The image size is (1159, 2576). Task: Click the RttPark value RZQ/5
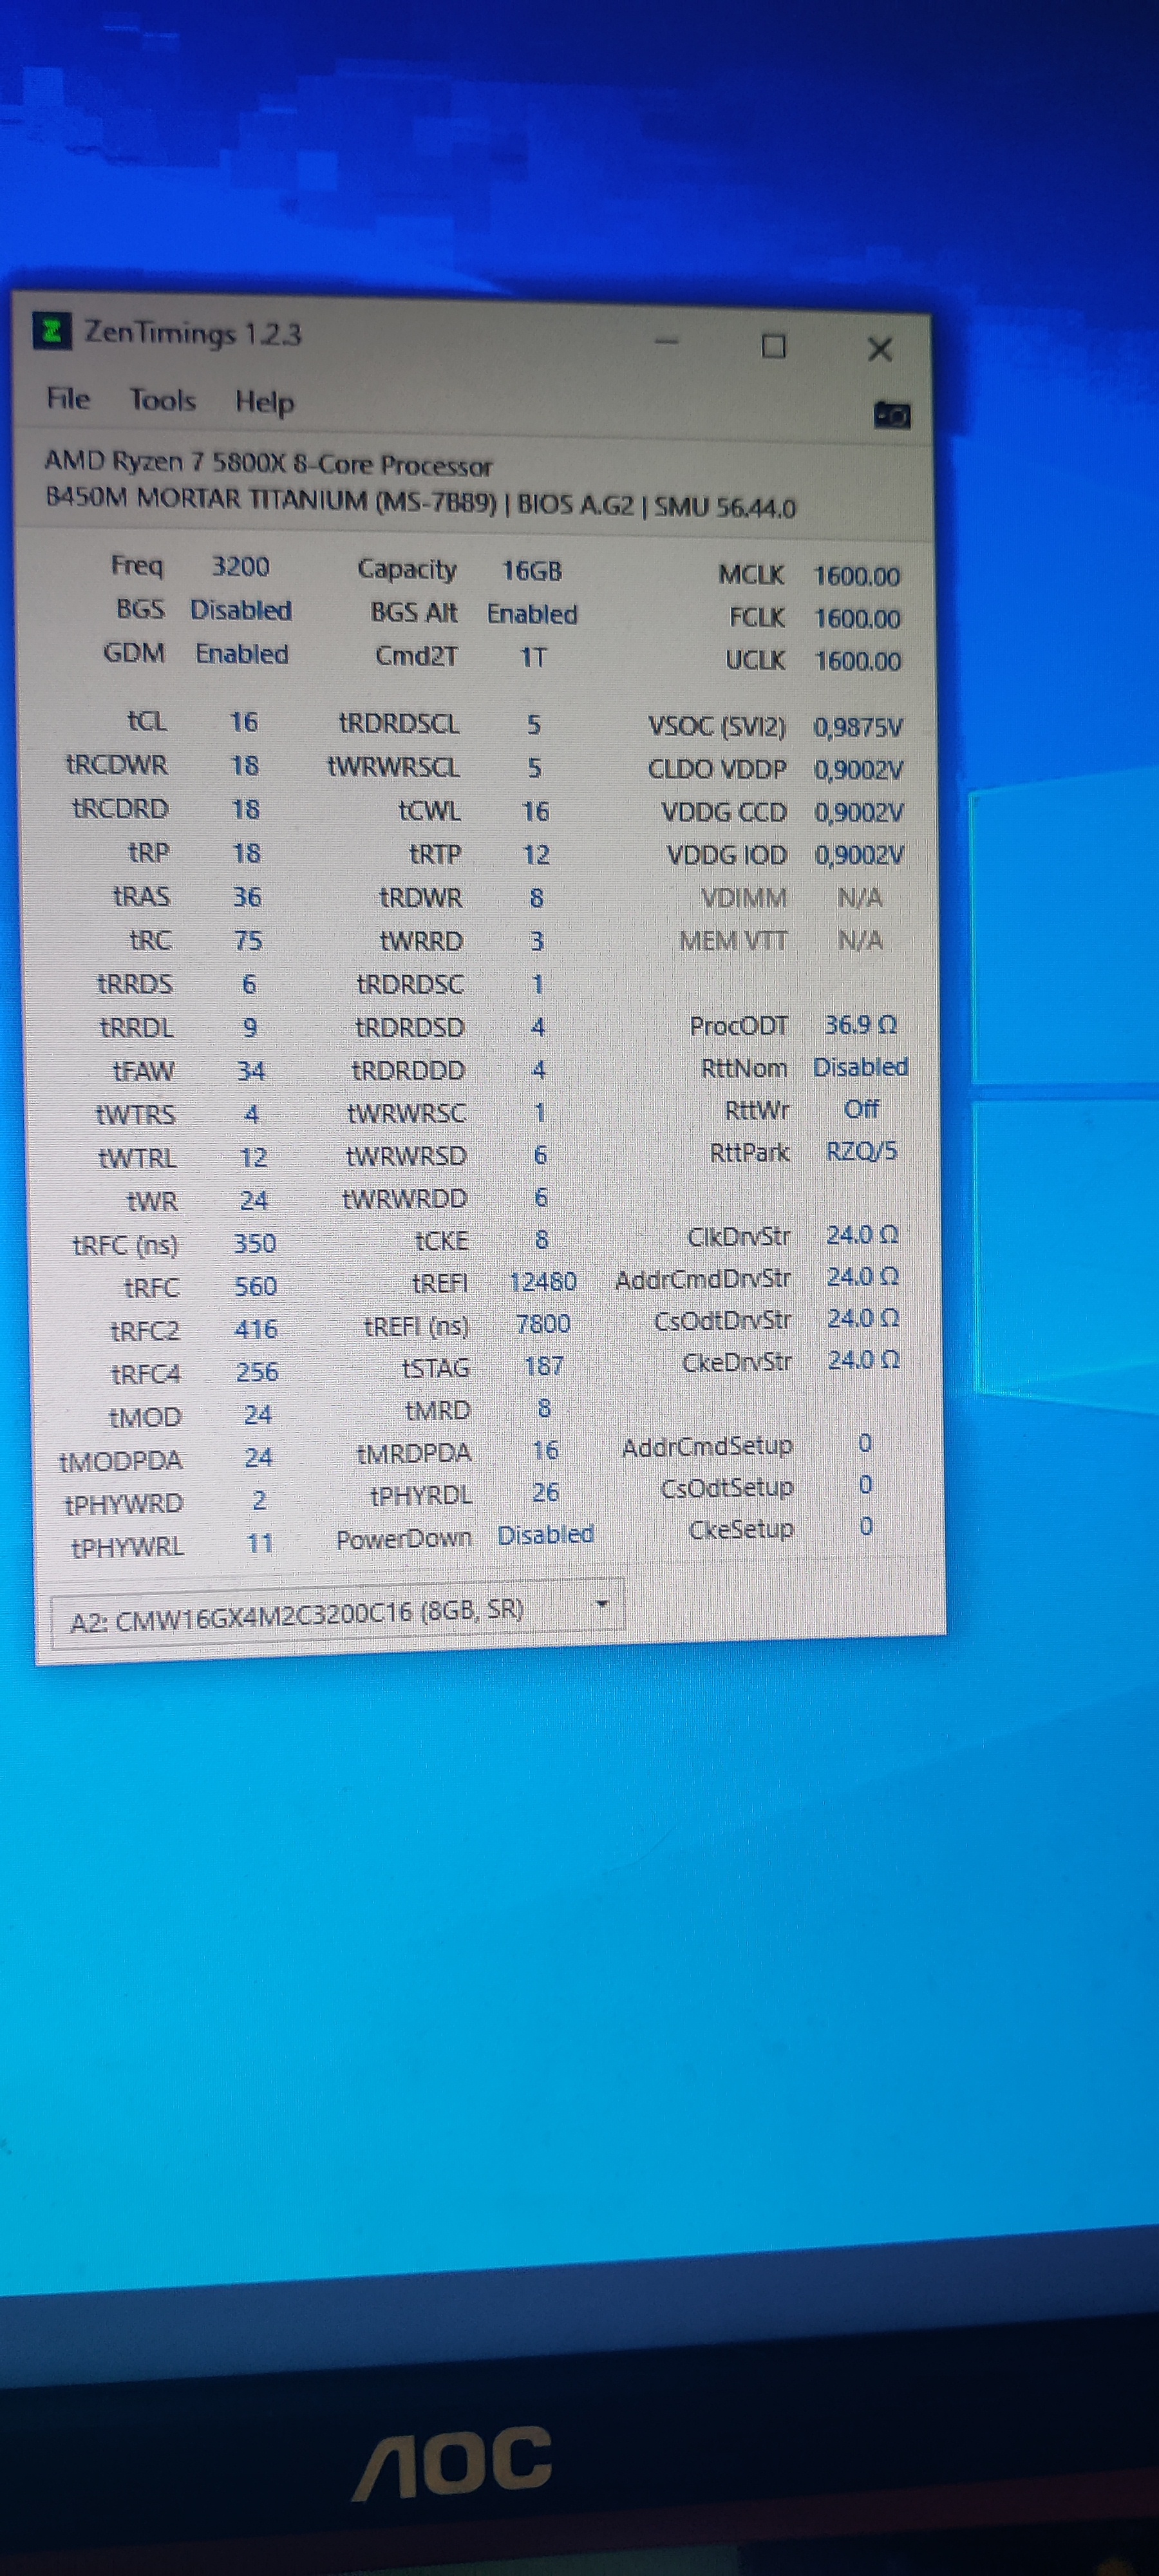tap(862, 1151)
